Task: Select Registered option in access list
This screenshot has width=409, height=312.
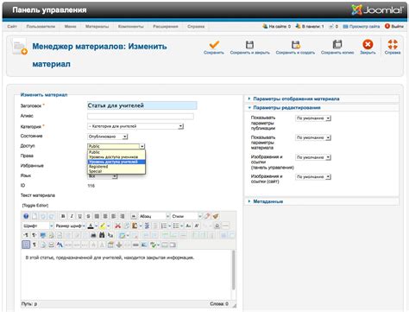Action: coord(116,167)
